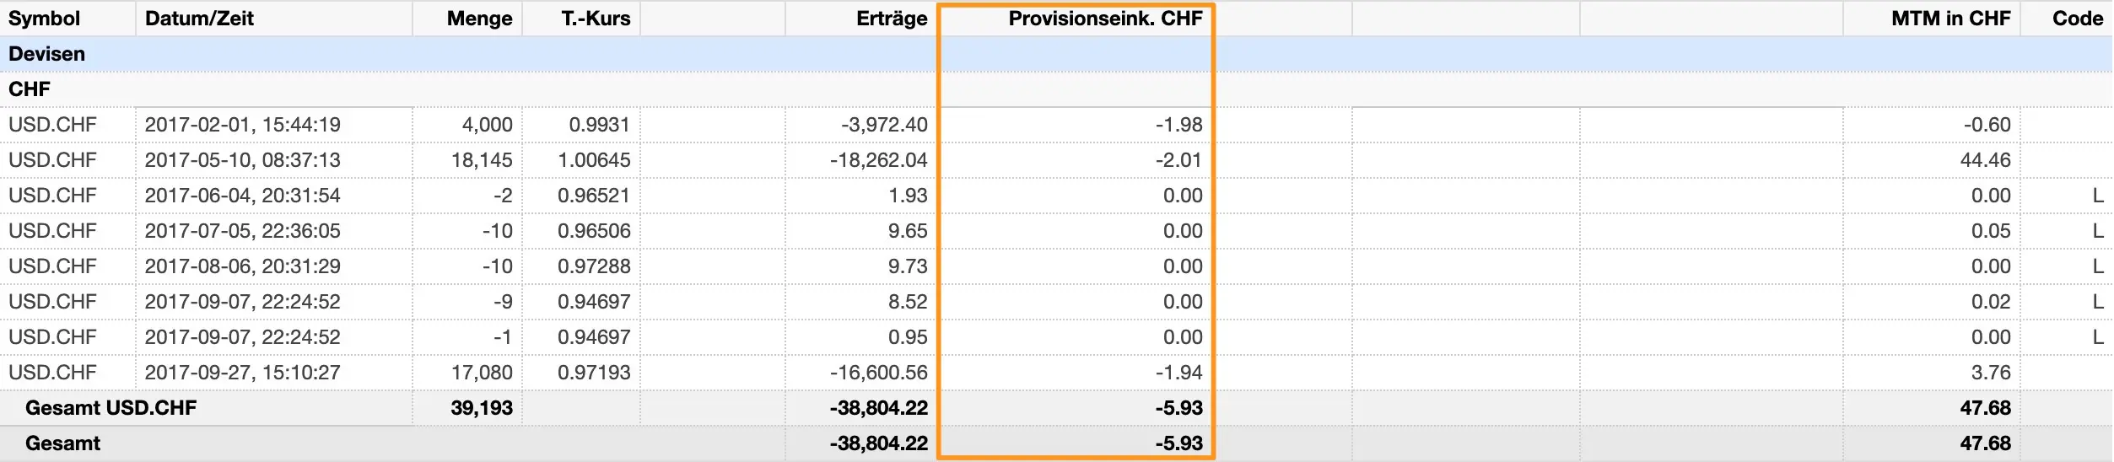The height and width of the screenshot is (462, 2114).
Task: Click the date 2017-02-01, 15:44:19
Action: click(243, 125)
